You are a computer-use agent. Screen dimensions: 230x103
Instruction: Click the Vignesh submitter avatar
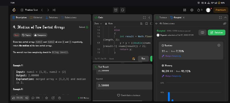(158, 35)
